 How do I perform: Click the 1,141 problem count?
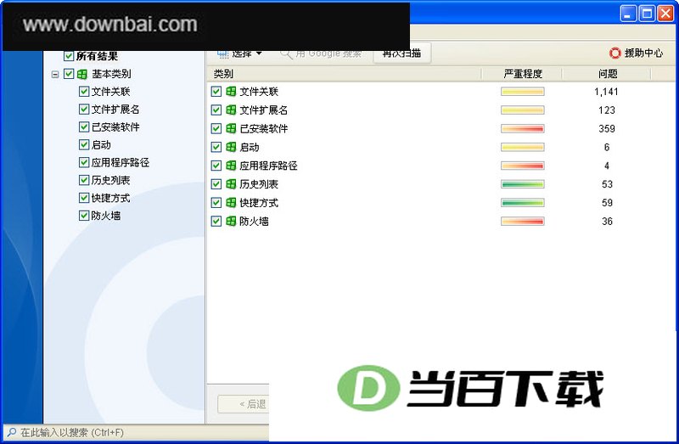tap(606, 92)
